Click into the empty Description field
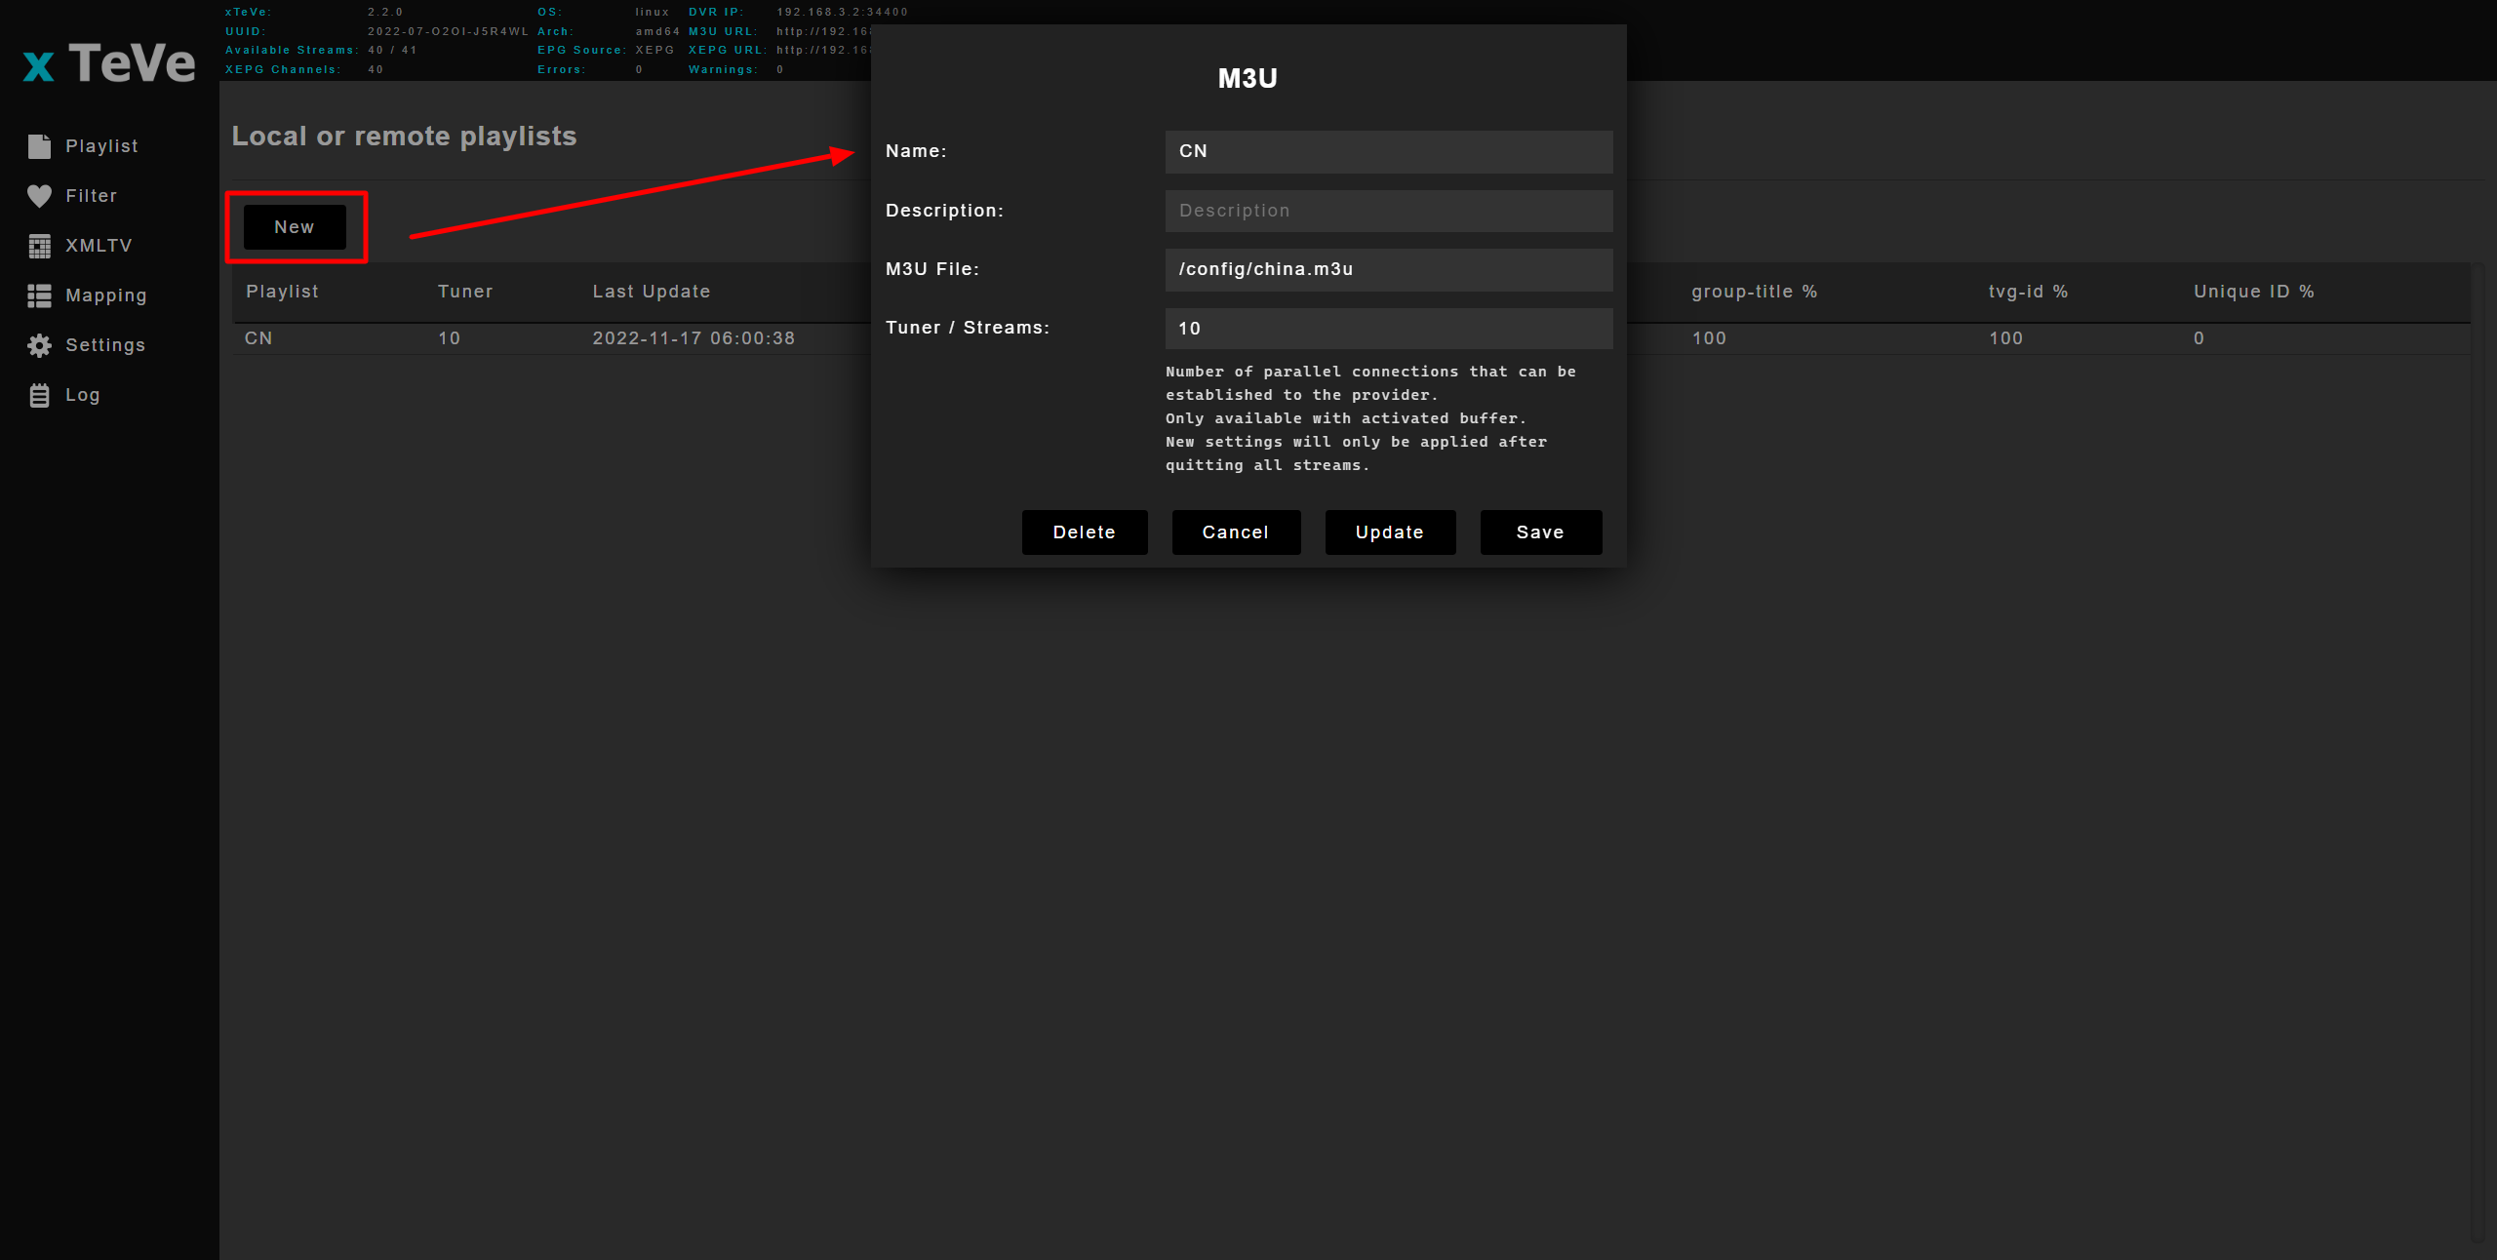This screenshot has width=2497, height=1260. coord(1388,211)
